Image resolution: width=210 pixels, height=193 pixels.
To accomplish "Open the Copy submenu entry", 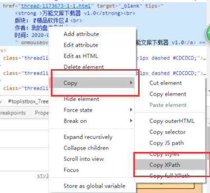I will click(92, 83).
